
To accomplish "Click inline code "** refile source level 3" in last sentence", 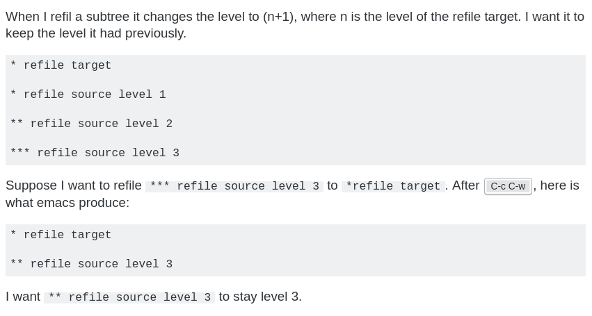I will click(129, 297).
